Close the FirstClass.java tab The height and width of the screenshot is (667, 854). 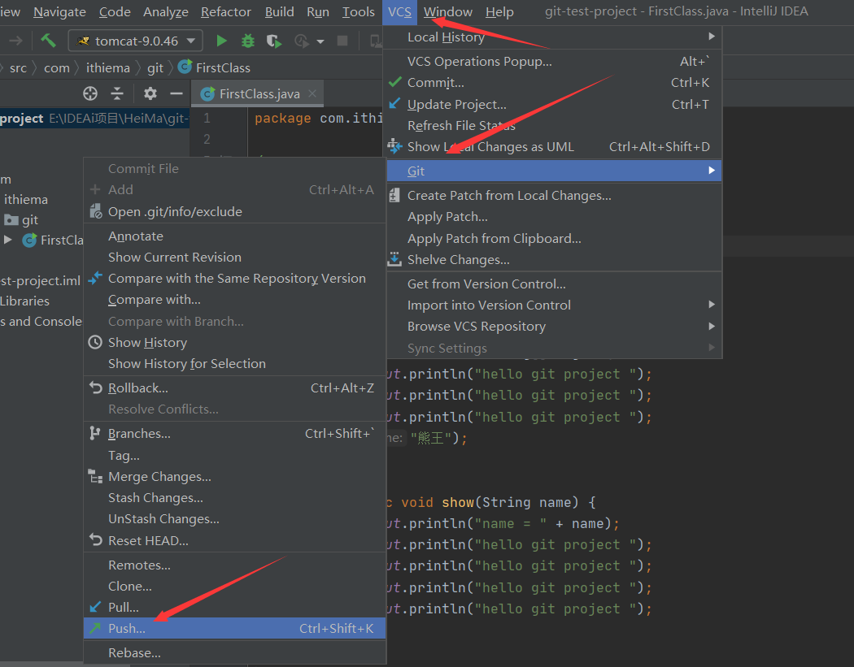click(312, 93)
